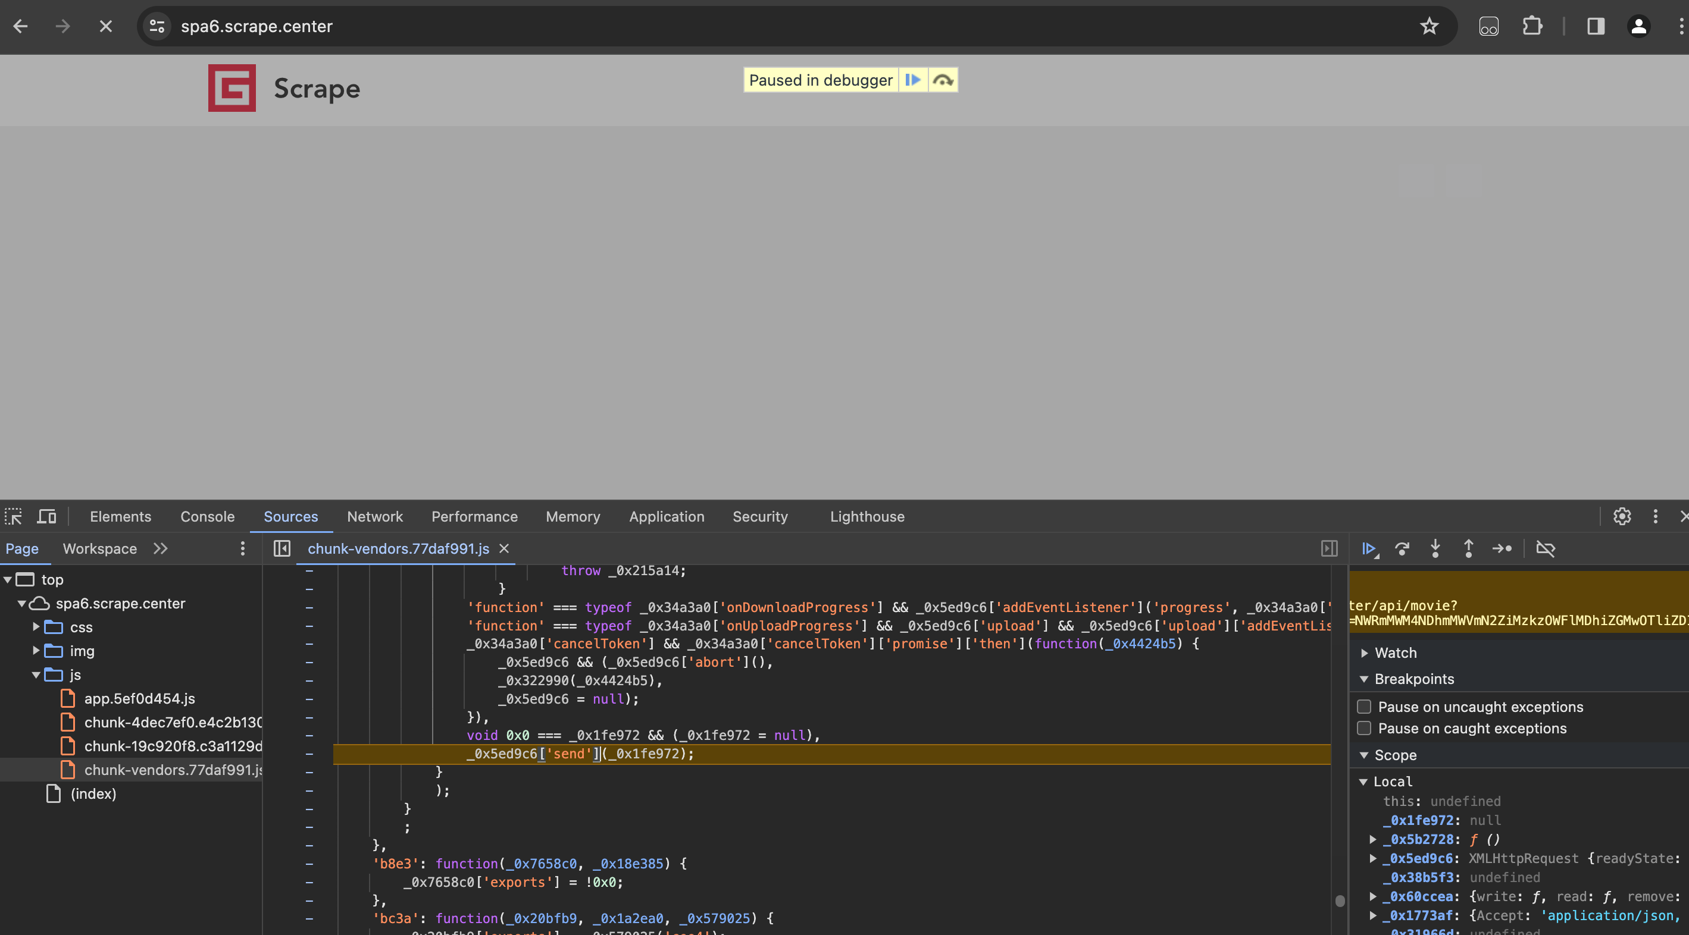Image resolution: width=1689 pixels, height=935 pixels.
Task: Deactivate breakpoints icon
Action: click(1546, 549)
